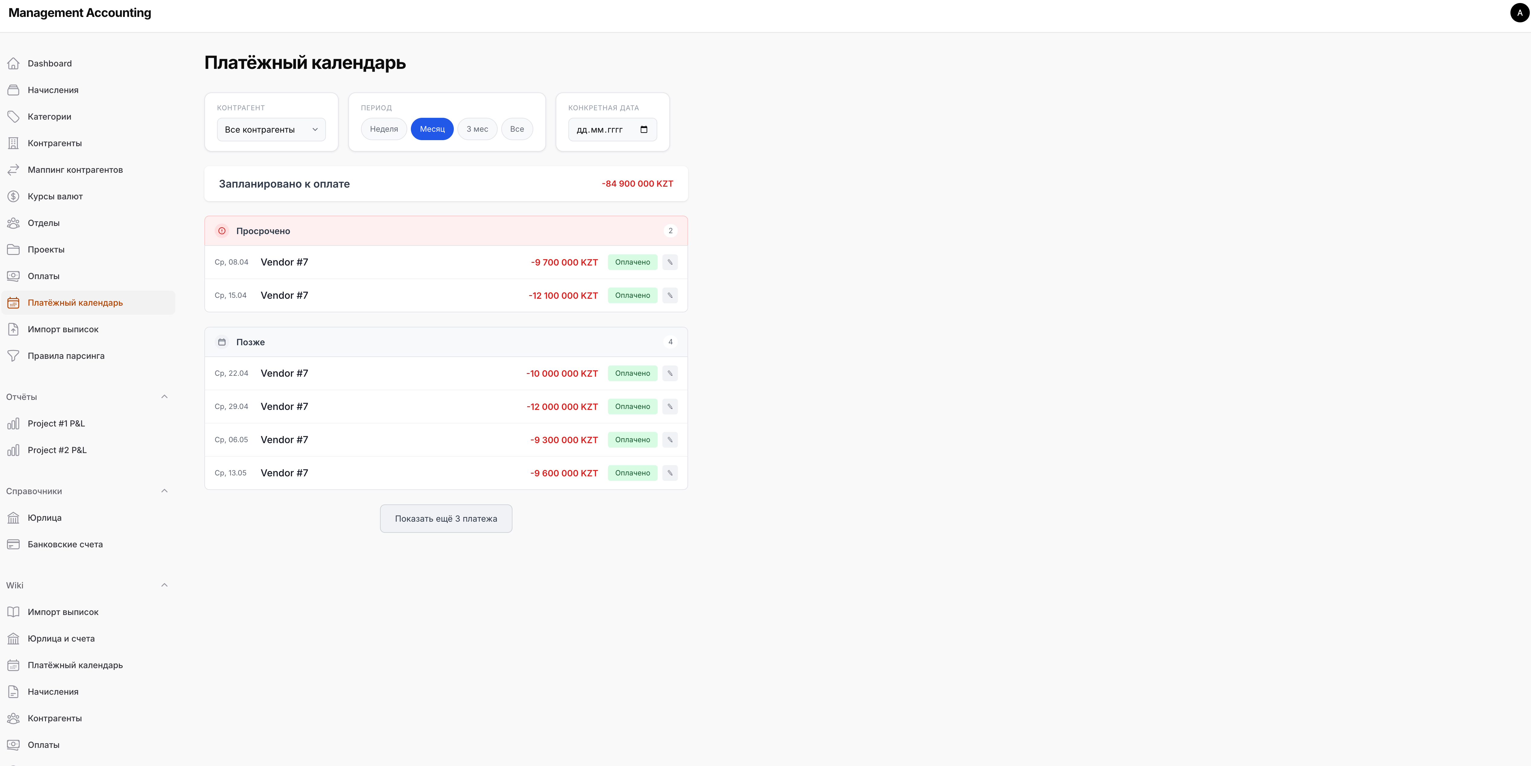Click the Курсы валют dollar icon
Viewport: 1531px width, 766px height.
click(x=13, y=197)
